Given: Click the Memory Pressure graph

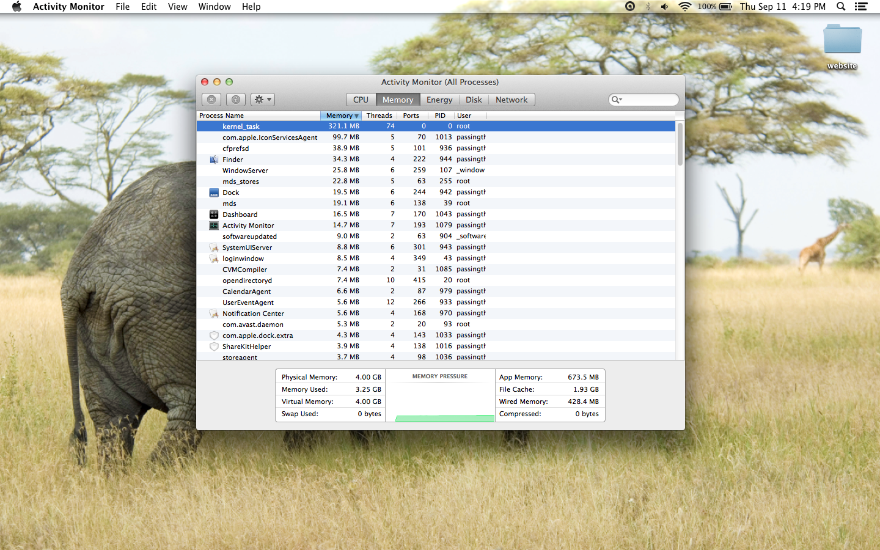Looking at the screenshot, I should point(440,395).
